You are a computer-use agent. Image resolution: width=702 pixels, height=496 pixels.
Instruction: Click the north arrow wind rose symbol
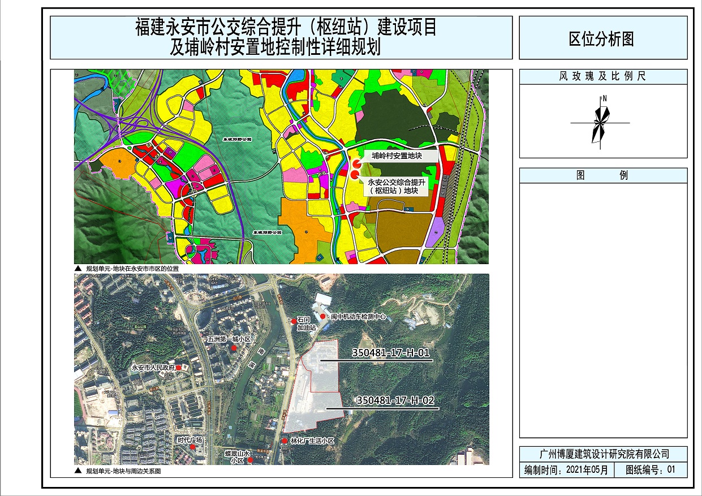(601, 122)
